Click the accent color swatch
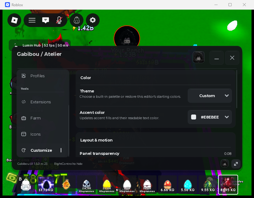 click(x=194, y=117)
